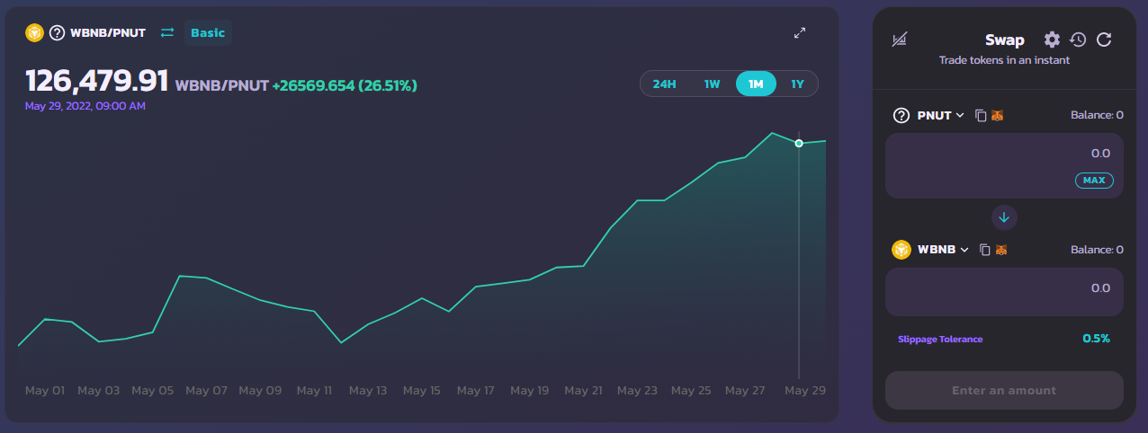Image resolution: width=1148 pixels, height=433 pixels.
Task: Open the PNUT token selector dropdown
Action: [940, 115]
